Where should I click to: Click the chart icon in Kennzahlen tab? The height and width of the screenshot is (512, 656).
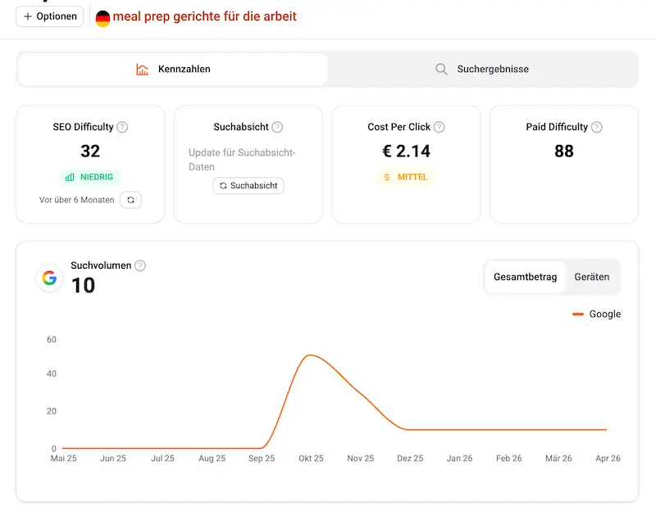(142, 70)
